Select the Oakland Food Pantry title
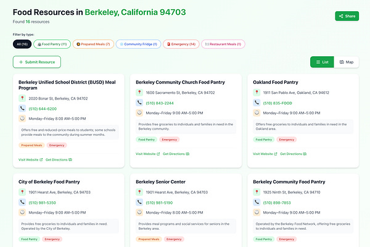 (276, 82)
